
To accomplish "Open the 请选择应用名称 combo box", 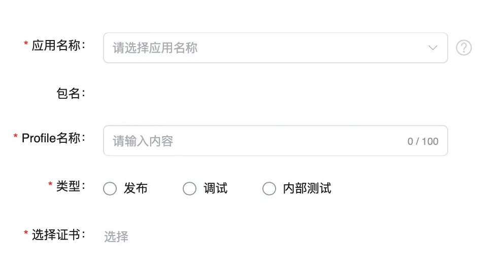I will [264, 48].
